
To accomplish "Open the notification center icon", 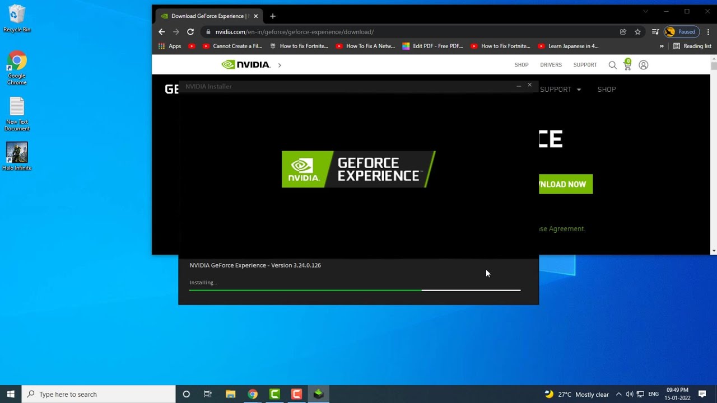I will [702, 394].
